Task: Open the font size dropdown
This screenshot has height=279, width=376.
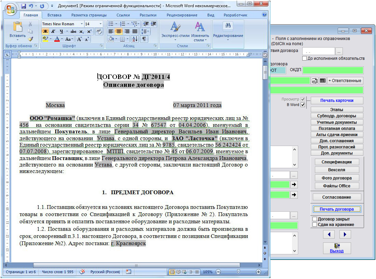Action: pyautogui.click(x=100, y=24)
